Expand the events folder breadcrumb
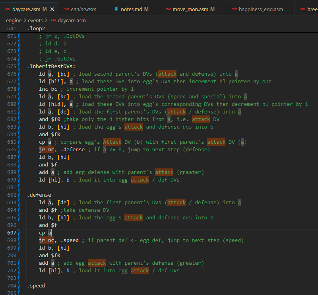The width and height of the screenshot is (318, 295). [35, 20]
